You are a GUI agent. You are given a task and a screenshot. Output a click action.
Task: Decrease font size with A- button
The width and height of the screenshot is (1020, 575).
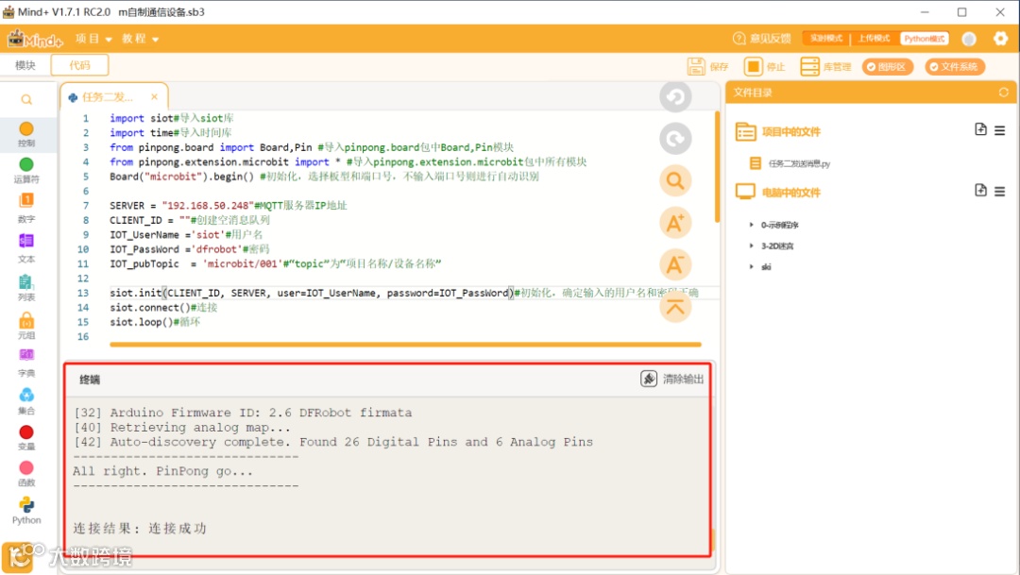coord(675,264)
